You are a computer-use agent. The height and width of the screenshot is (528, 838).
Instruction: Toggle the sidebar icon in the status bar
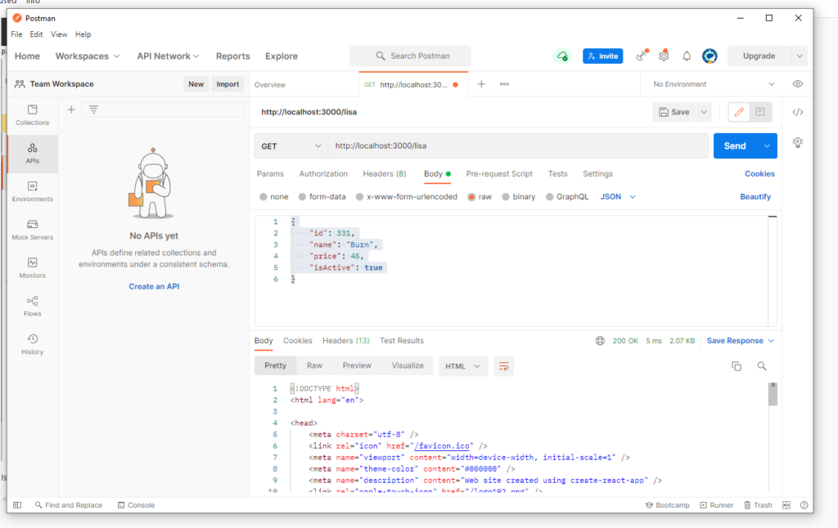(17, 505)
